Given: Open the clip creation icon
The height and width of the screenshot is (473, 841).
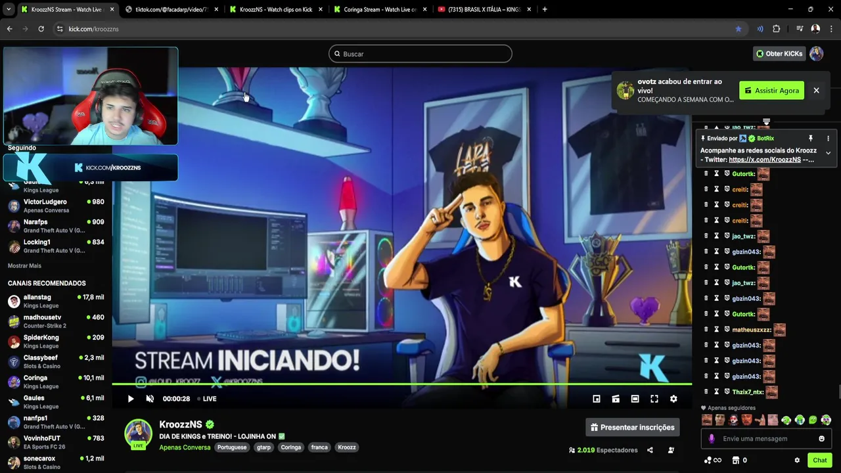Looking at the screenshot, I should click(616, 399).
